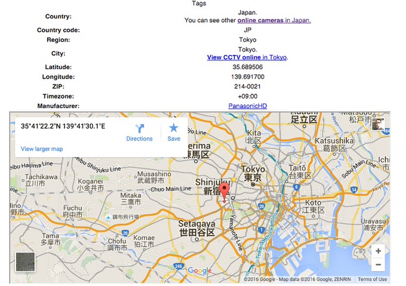Click the coordinates text in map card

(63, 127)
